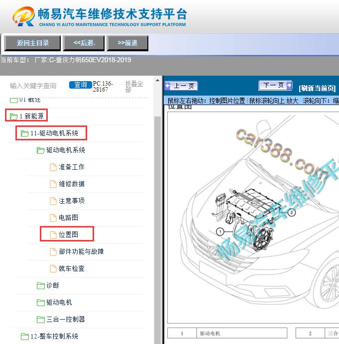This screenshot has width=339, height=344.
Task: Click document icon of 就车检查
Action: 53,268
